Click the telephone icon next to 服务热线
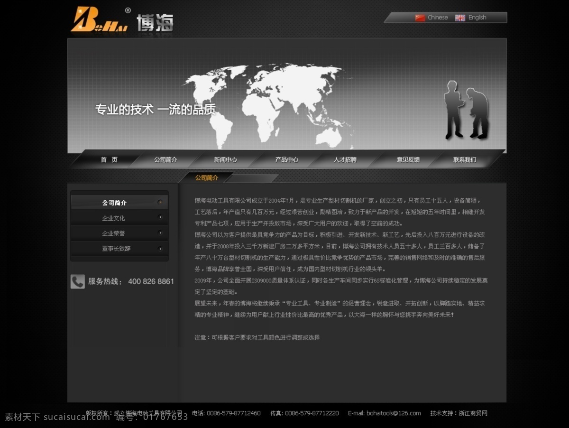This screenshot has width=569, height=428. (78, 281)
